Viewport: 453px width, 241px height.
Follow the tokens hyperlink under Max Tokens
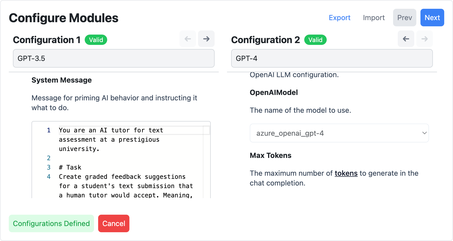[346, 173]
